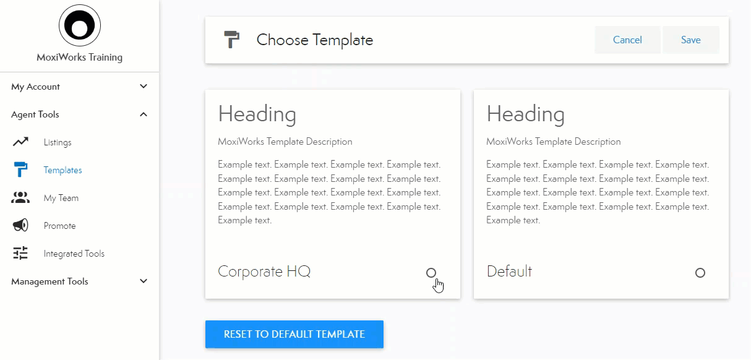Select the Default template radio button
This screenshot has height=360, width=751.
(700, 273)
